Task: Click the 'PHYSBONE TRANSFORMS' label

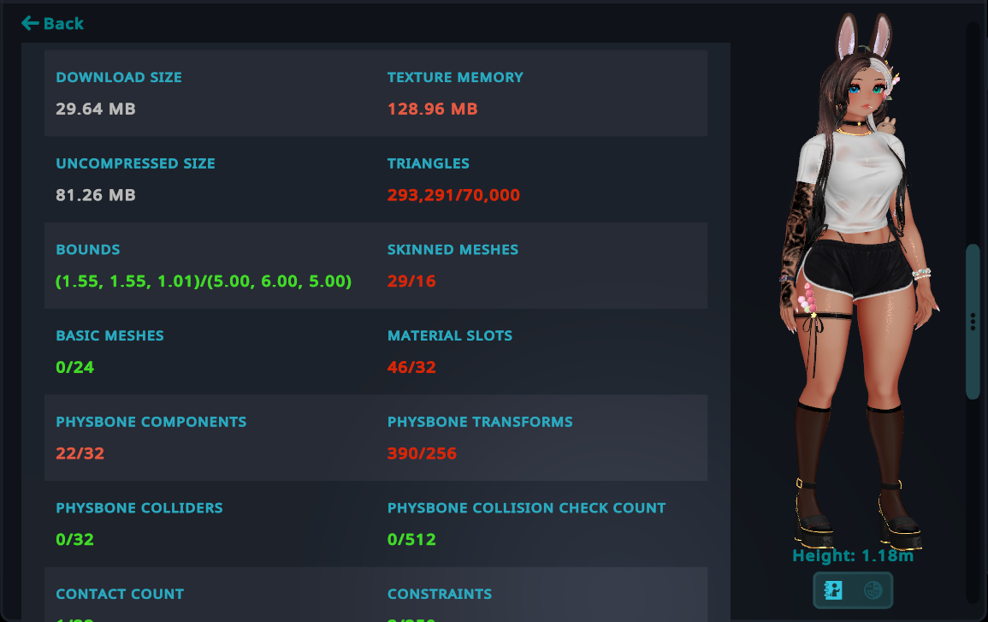Action: (480, 423)
